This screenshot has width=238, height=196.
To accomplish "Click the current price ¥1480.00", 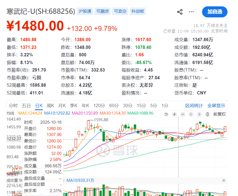I will coord(35,26).
